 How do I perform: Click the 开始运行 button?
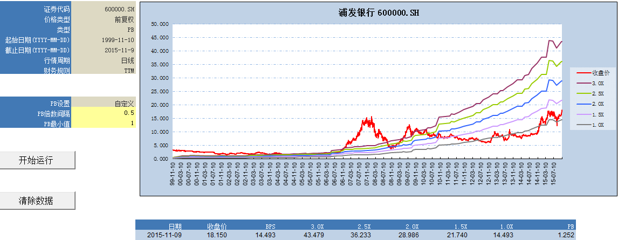click(37, 160)
